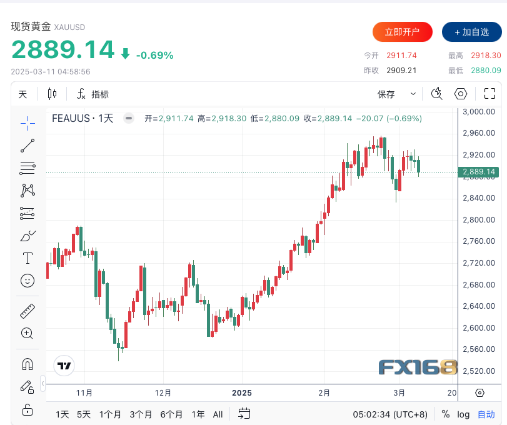The width and height of the screenshot is (507, 425).
Task: Open the candlestick chart style selector
Action: point(52,94)
